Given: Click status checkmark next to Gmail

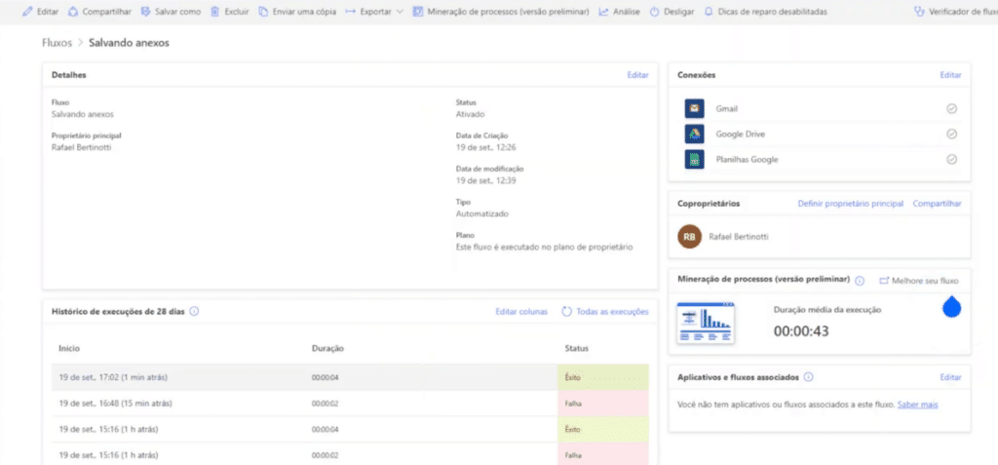Looking at the screenshot, I should (951, 109).
